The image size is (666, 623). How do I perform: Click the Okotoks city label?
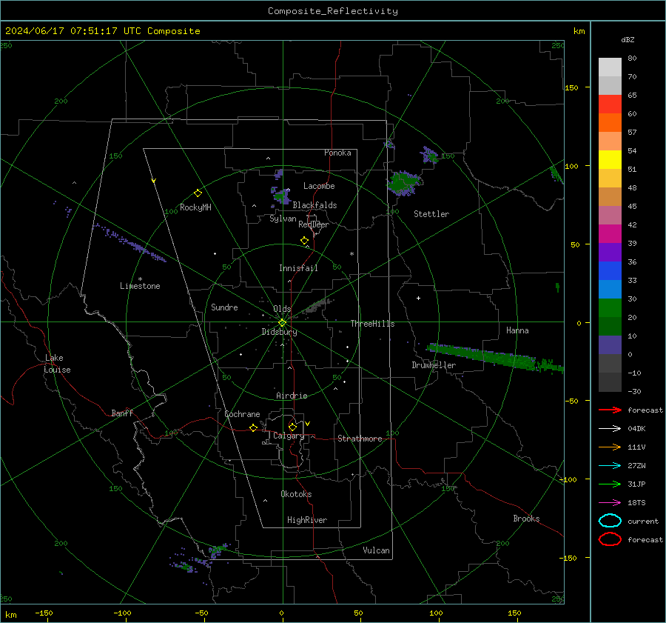[x=296, y=494]
